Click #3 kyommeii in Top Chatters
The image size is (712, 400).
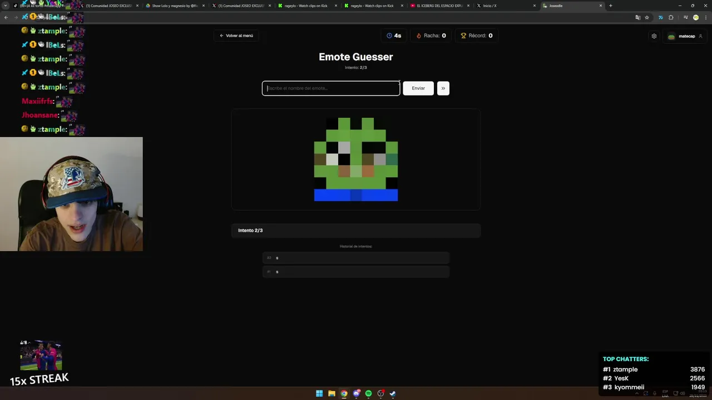(654, 387)
